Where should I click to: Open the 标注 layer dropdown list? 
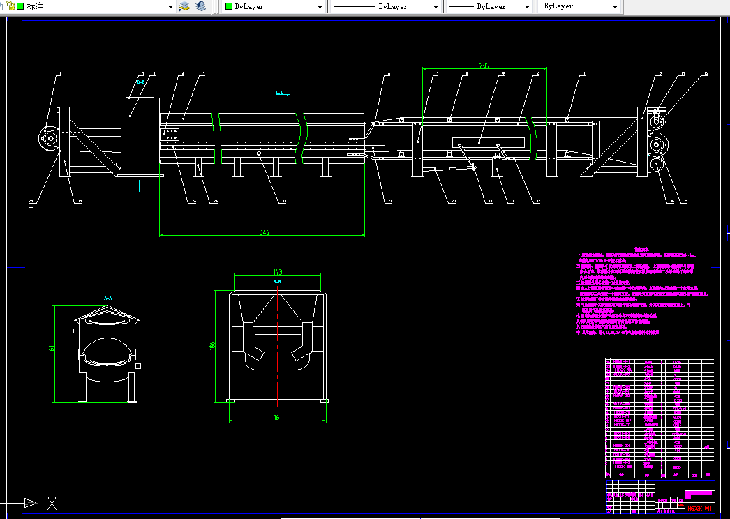click(x=170, y=7)
